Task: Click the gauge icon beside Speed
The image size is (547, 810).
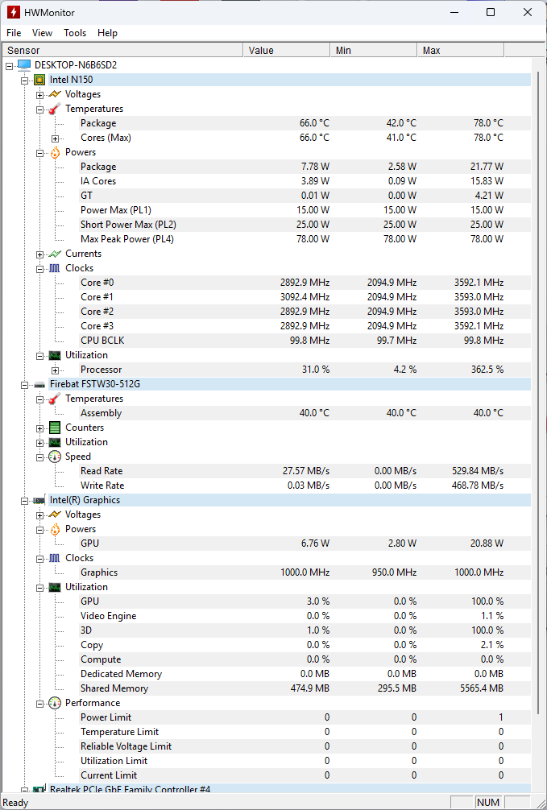Action: pyautogui.click(x=55, y=457)
